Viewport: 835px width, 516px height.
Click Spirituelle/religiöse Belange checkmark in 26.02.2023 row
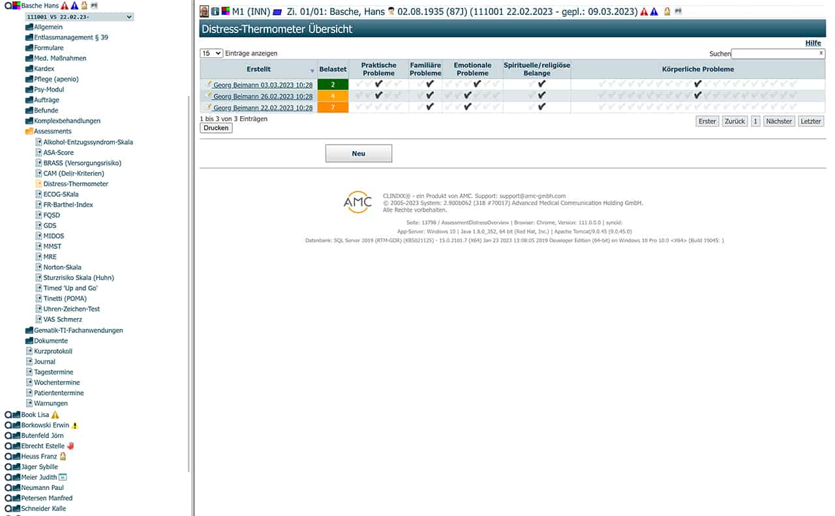541,96
